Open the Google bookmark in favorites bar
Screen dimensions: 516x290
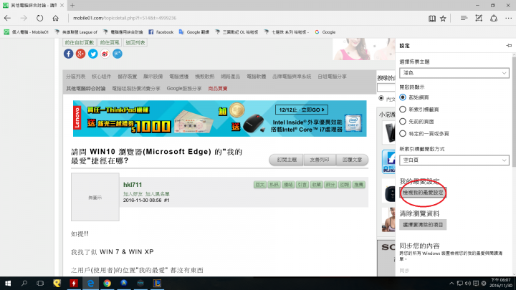325,32
